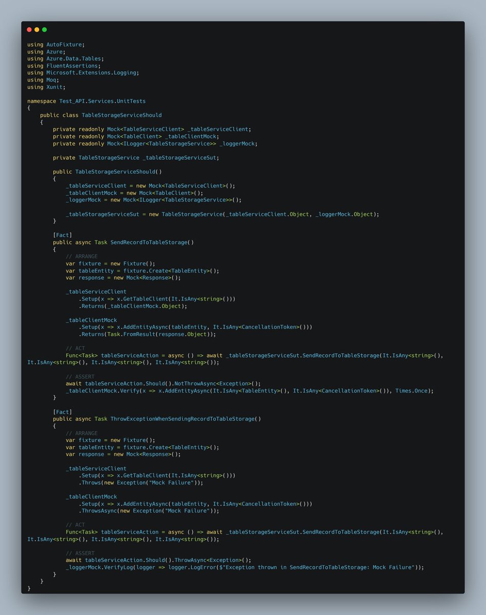Click 'private TableStorageService _tableStorageServiceSut;' line
Image resolution: width=486 pixels, height=615 pixels.
(136, 157)
